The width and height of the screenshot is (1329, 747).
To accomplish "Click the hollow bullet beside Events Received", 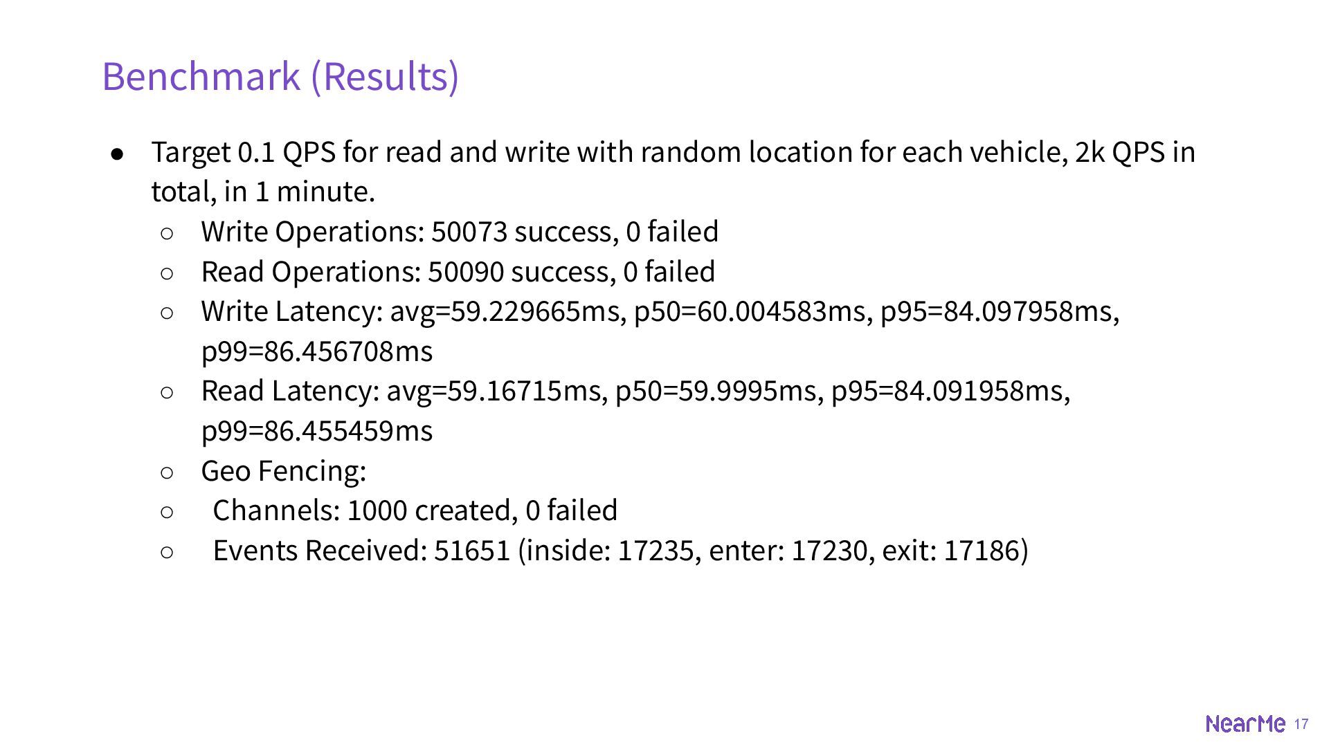I will click(167, 552).
